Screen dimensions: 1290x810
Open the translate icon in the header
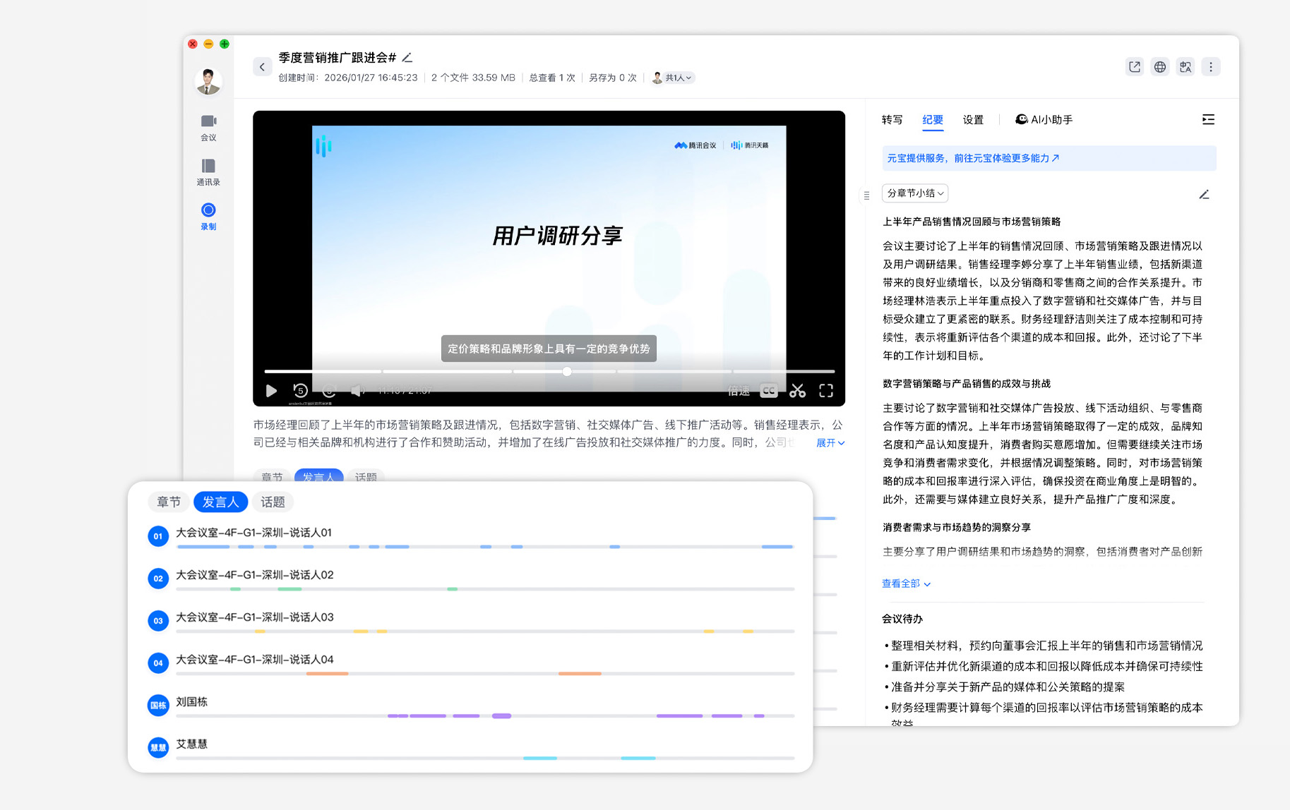click(x=1185, y=67)
